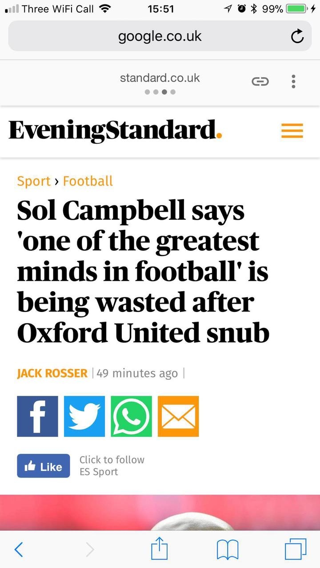Share article through WhatsApp
This screenshot has height=568, width=320.
click(131, 416)
